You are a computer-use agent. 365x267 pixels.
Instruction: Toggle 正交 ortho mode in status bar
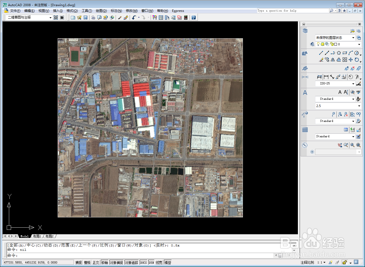96,262
